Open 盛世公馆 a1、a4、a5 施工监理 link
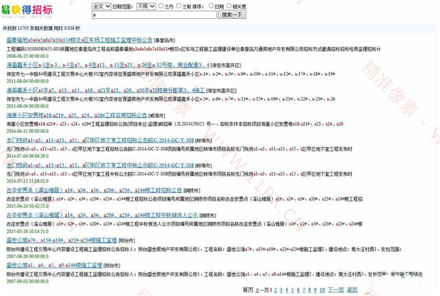440x296 pixels. [54, 265]
